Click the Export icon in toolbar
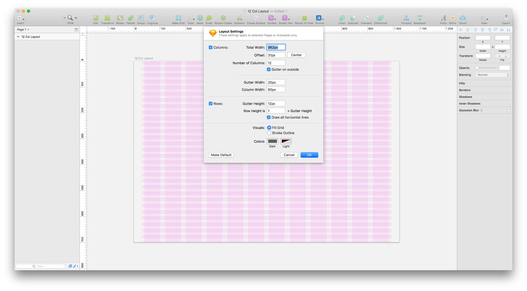527x291 pixels. 506,18
